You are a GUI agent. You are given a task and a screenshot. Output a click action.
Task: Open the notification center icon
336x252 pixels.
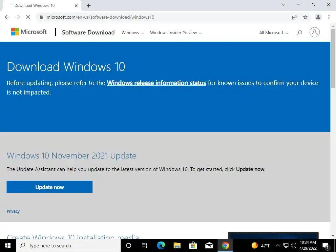coord(325,245)
